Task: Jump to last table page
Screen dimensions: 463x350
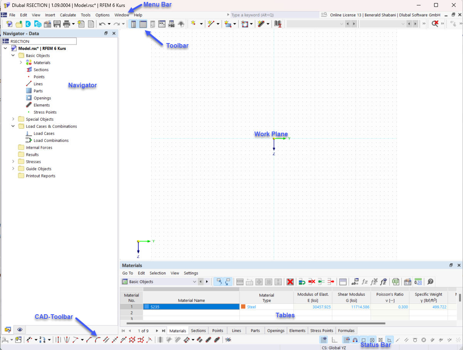Action: 163,330
